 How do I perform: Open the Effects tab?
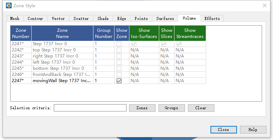[x=212, y=18]
